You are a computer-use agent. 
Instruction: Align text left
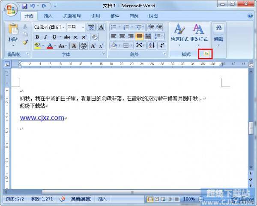pos(114,36)
